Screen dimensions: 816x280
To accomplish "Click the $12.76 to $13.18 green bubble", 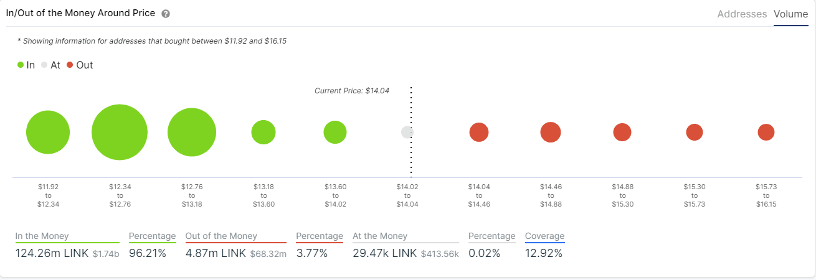I will (192, 133).
